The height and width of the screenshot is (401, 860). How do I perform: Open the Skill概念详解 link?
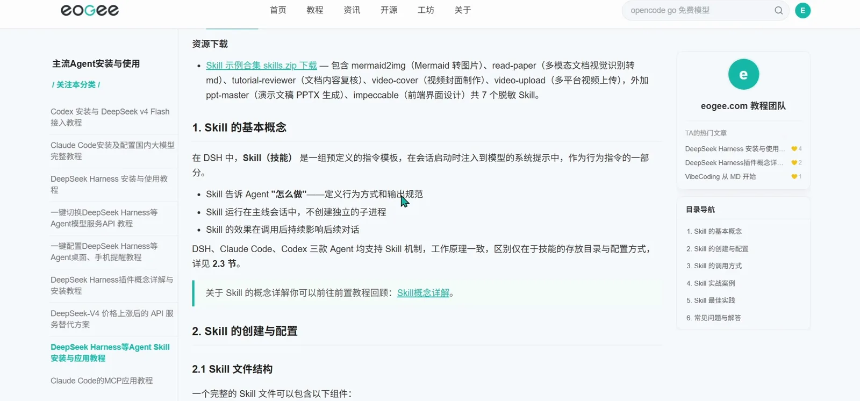pos(423,293)
